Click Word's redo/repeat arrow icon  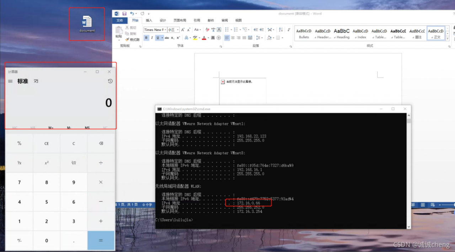tap(142, 13)
